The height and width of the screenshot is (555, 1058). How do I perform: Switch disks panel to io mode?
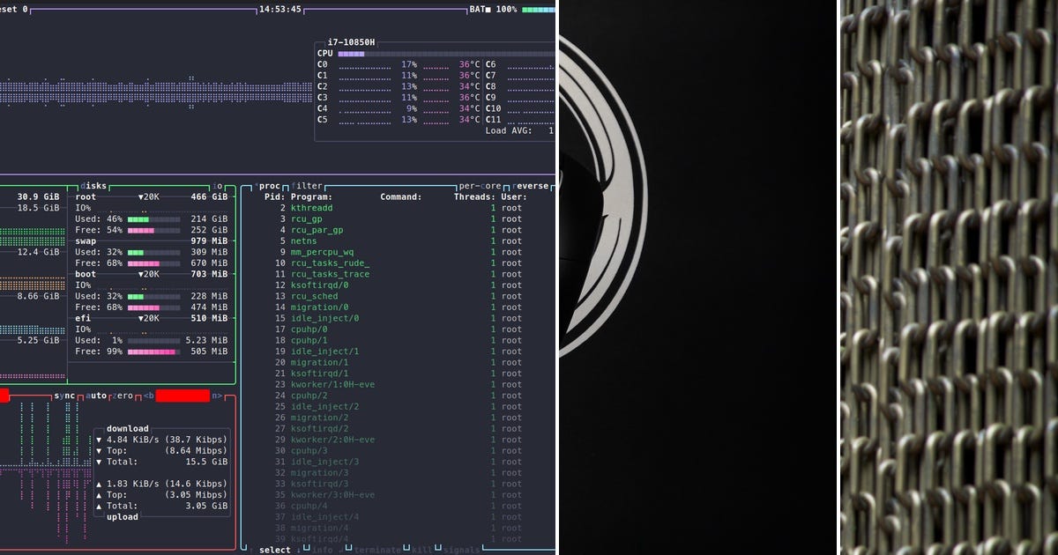point(216,186)
